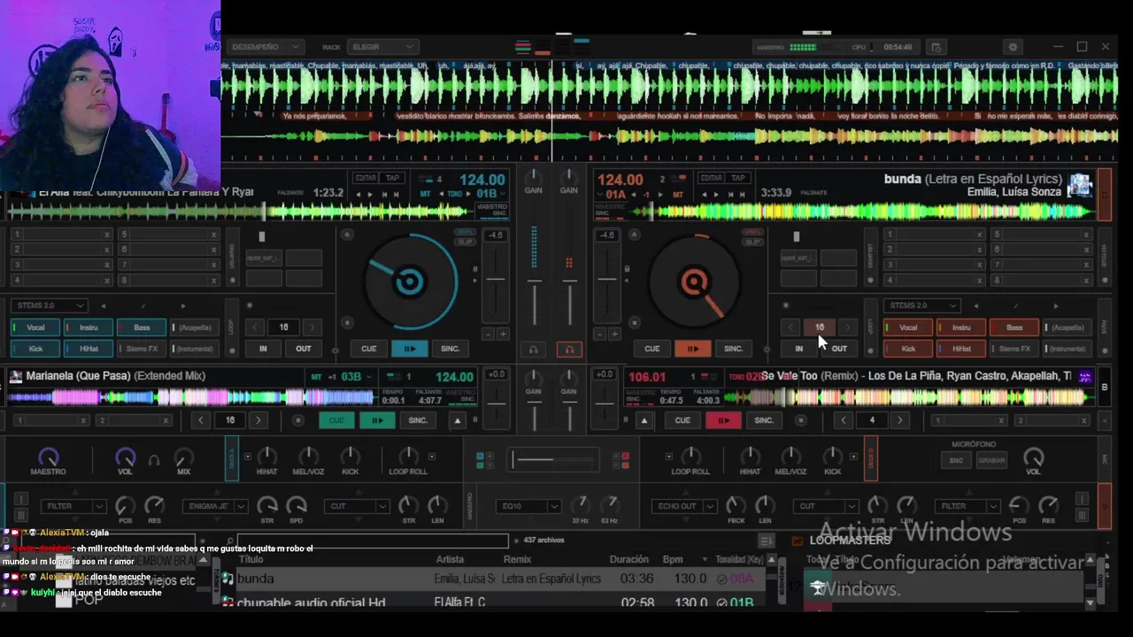Click loop IN on the right deck
The image size is (1133, 637).
click(798, 349)
